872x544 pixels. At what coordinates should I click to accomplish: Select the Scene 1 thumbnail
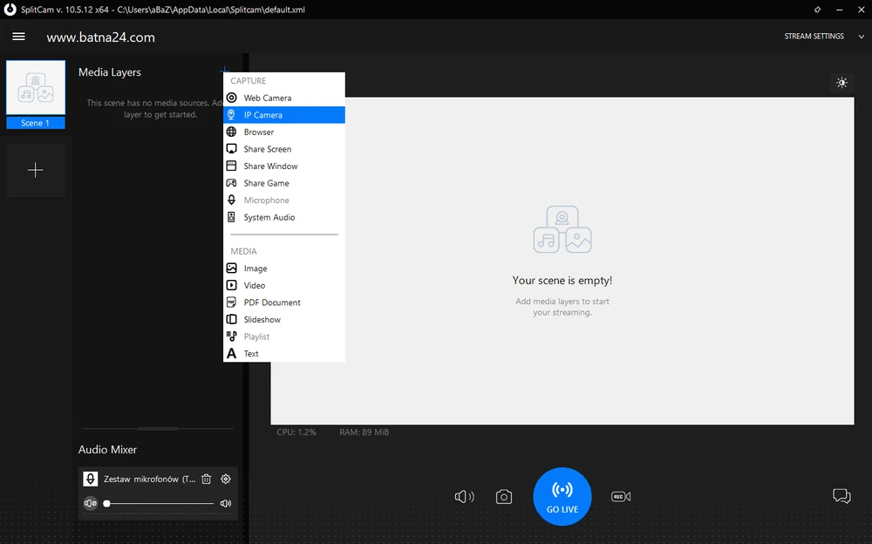36,88
